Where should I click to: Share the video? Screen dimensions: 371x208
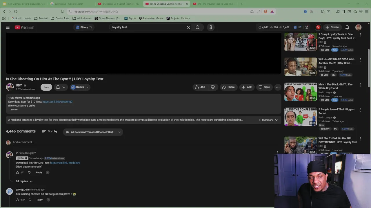point(228,87)
